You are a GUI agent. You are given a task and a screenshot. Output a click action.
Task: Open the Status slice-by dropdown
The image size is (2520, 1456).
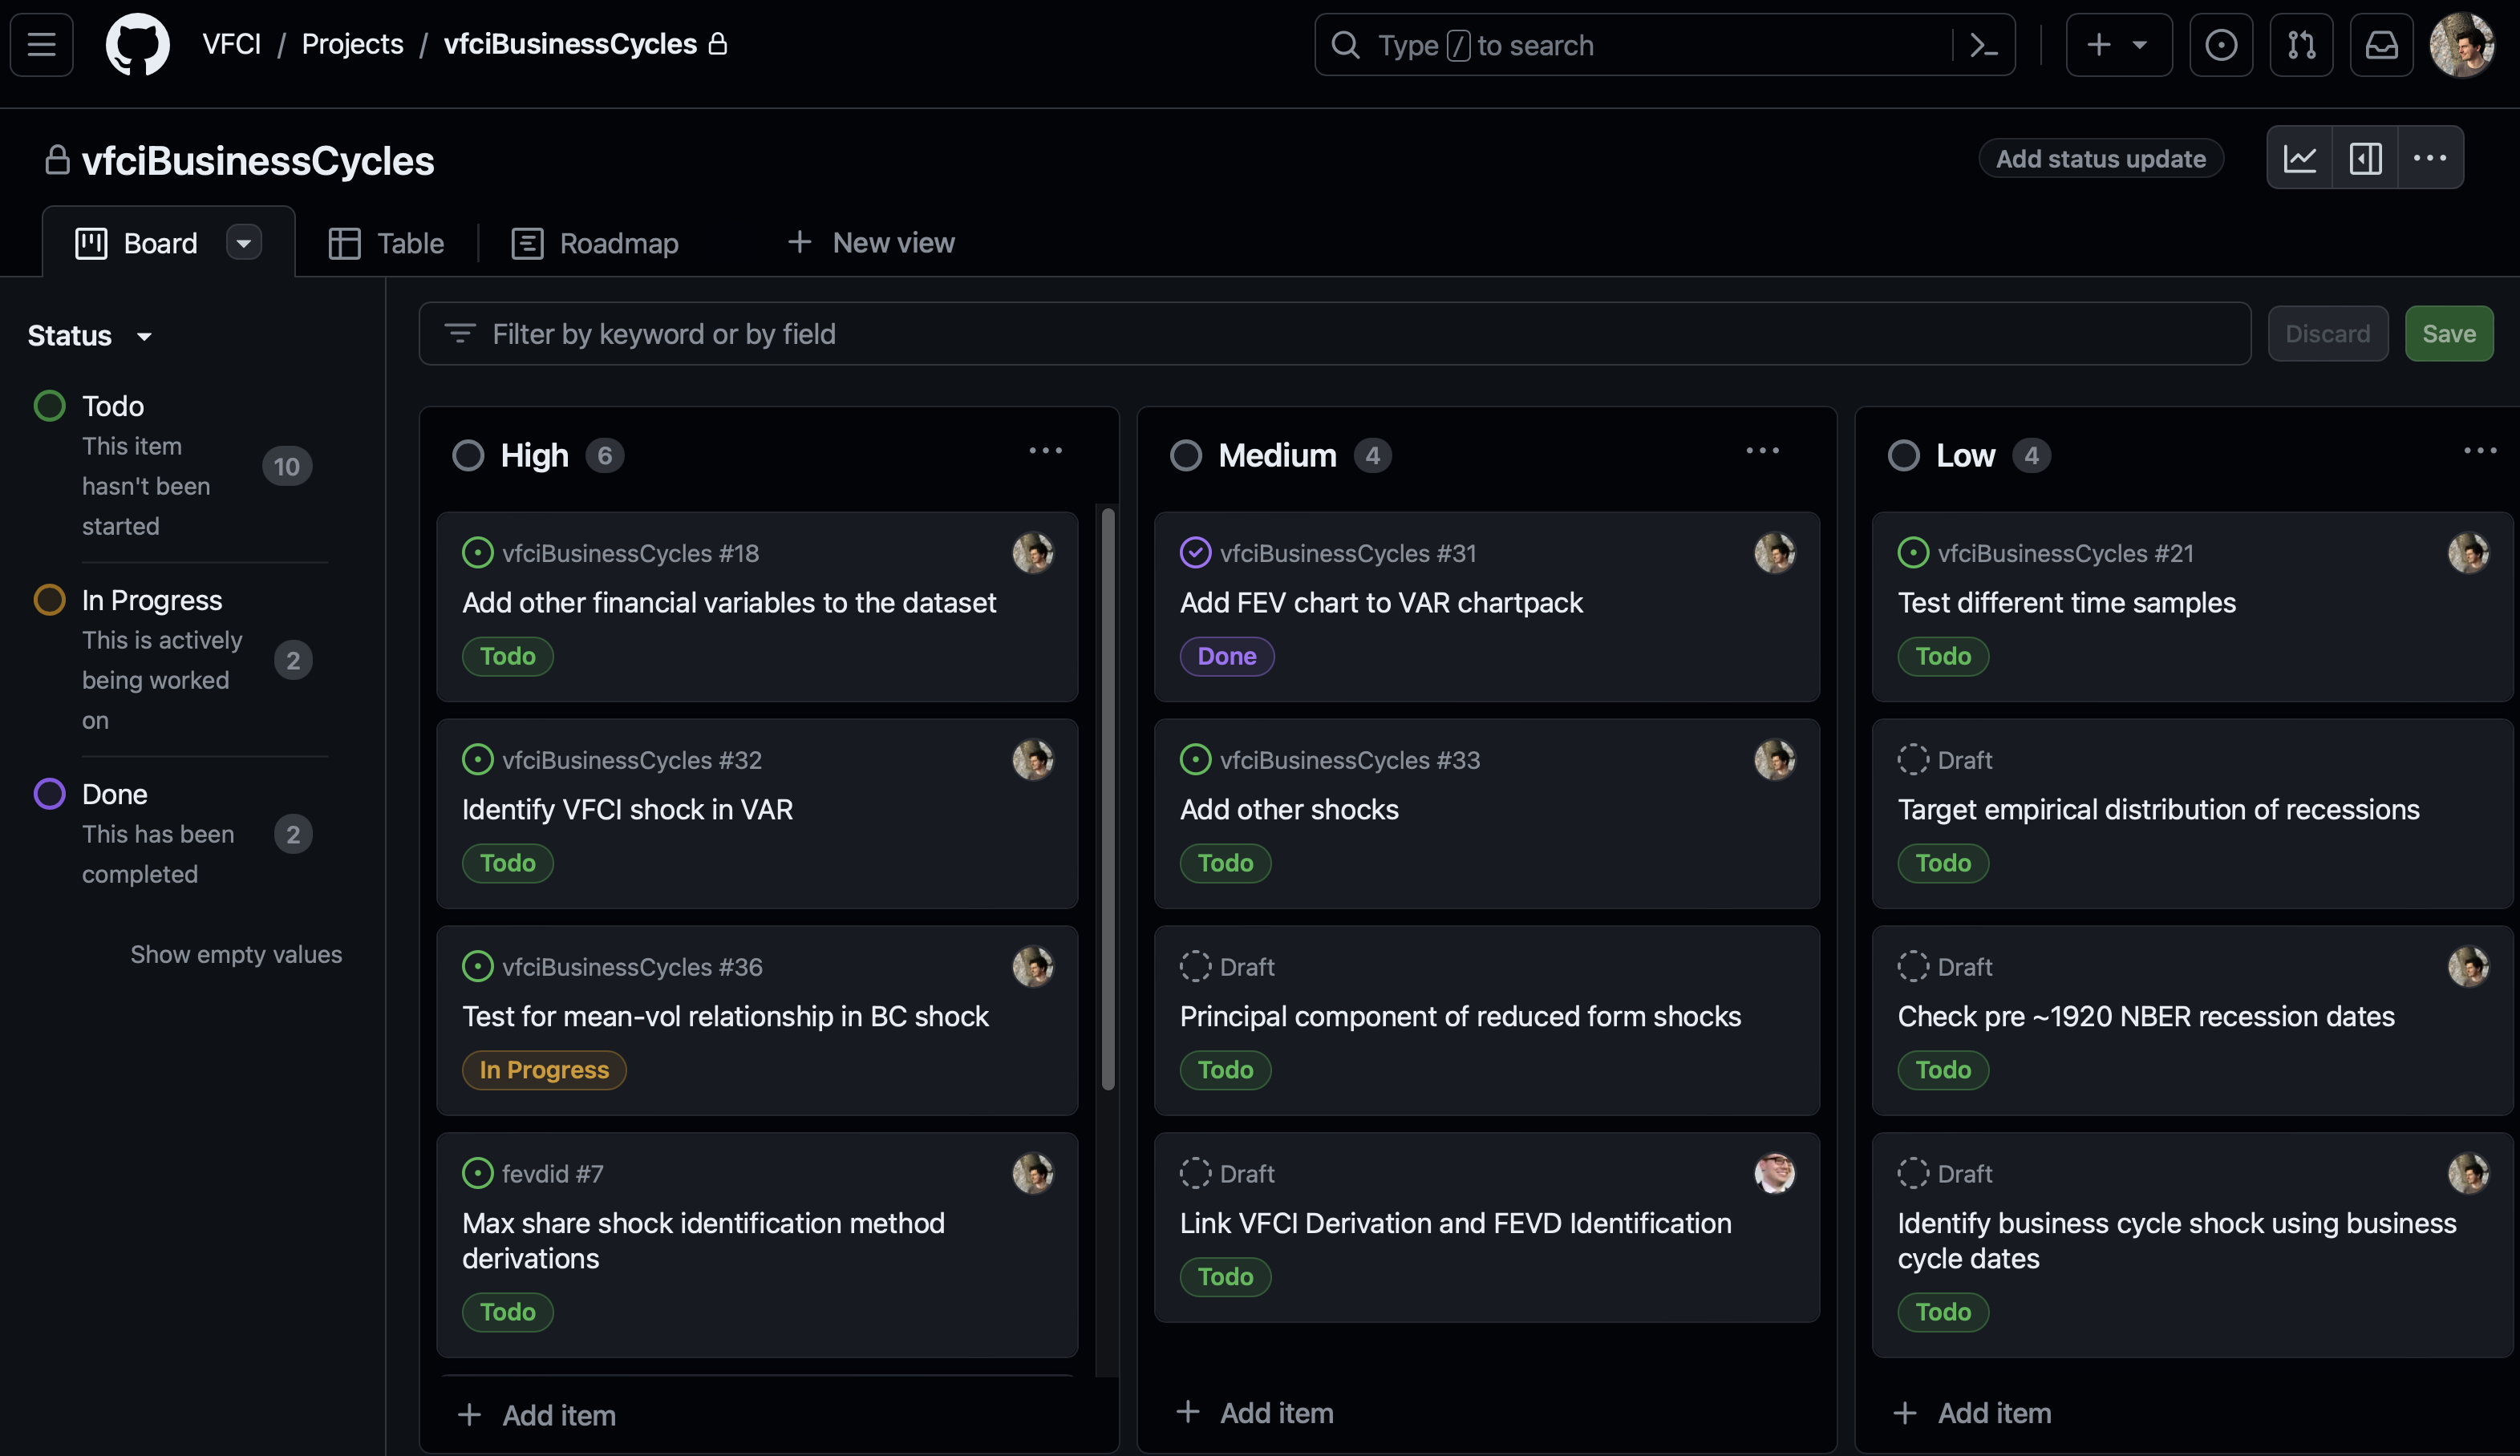pyautogui.click(x=90, y=336)
